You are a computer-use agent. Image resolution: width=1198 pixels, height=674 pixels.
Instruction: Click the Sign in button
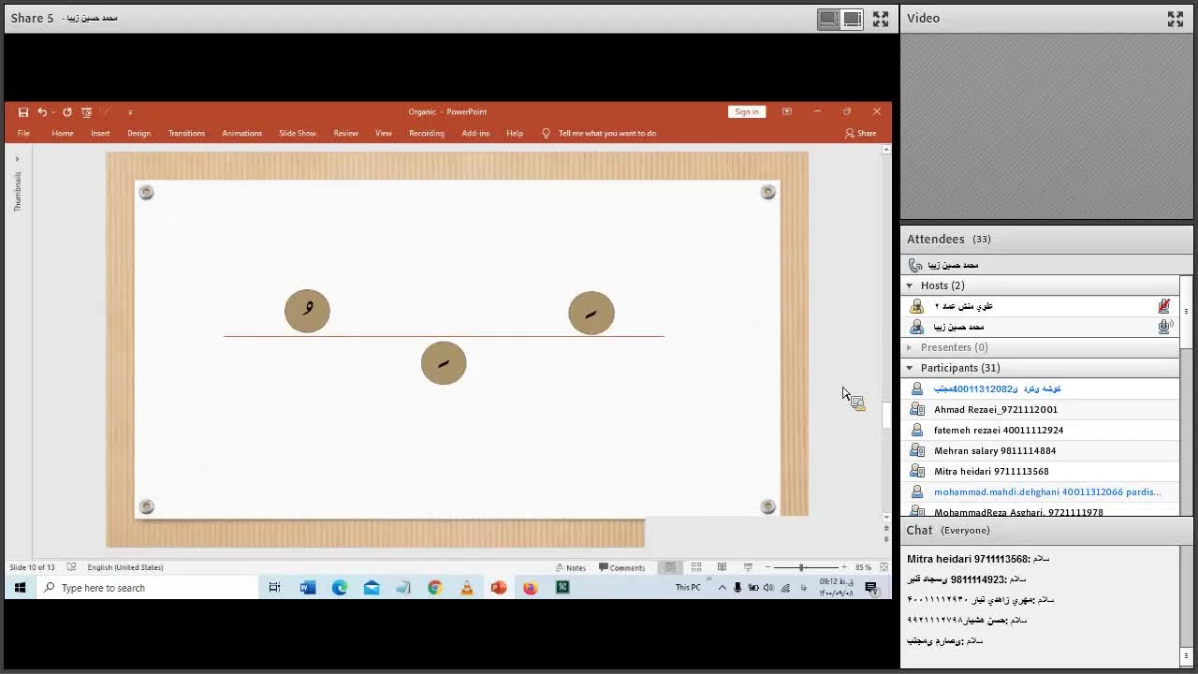(x=746, y=111)
